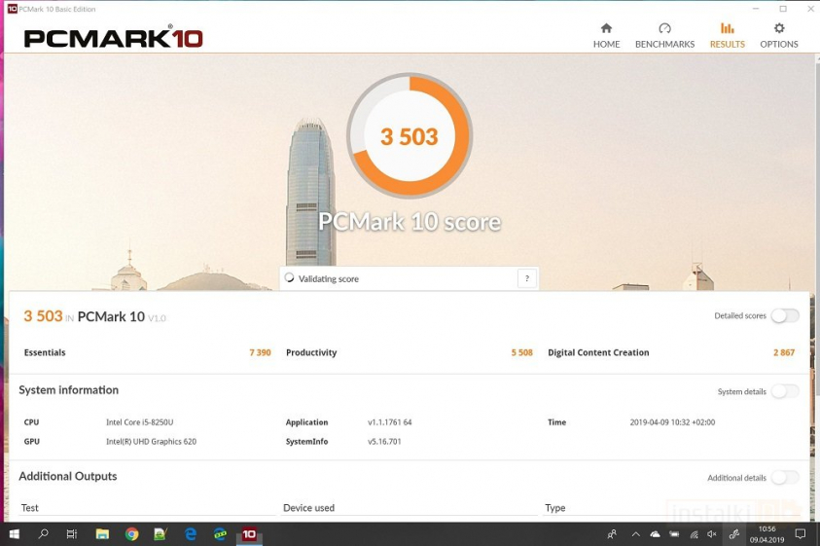Click Digital Content Creation score 2 867

pyautogui.click(x=784, y=352)
